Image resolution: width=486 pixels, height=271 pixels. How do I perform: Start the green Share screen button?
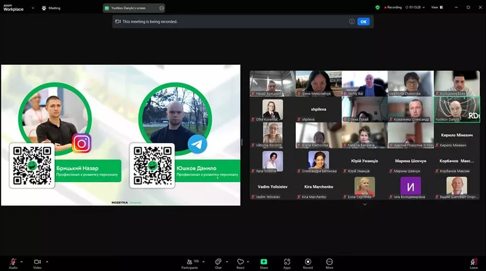[x=264, y=263]
